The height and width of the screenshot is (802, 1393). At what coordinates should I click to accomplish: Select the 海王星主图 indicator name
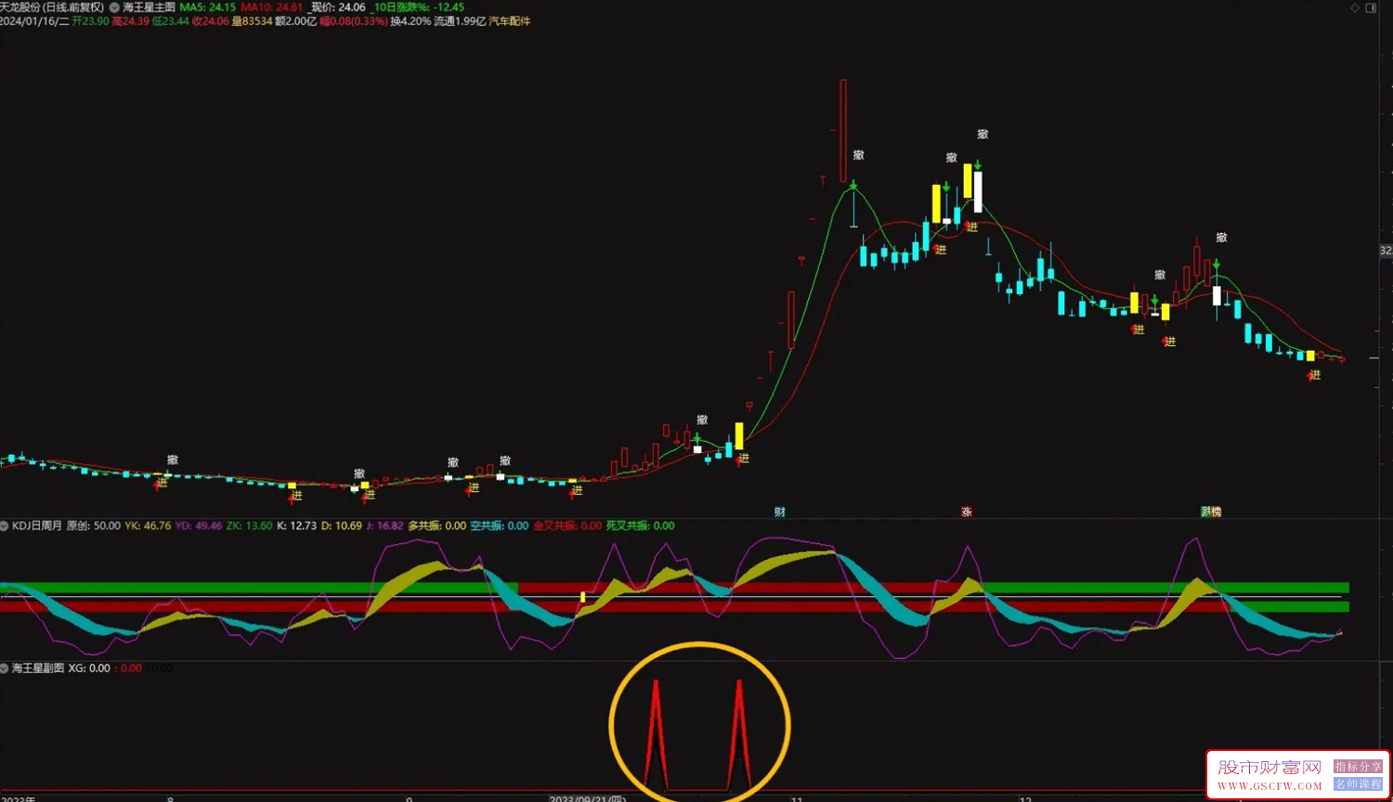(x=149, y=6)
